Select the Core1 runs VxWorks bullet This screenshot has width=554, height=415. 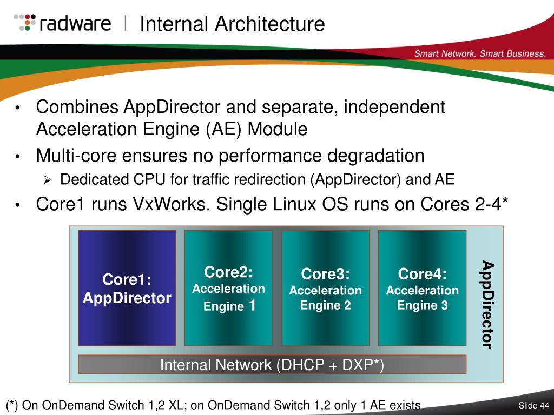(x=272, y=204)
